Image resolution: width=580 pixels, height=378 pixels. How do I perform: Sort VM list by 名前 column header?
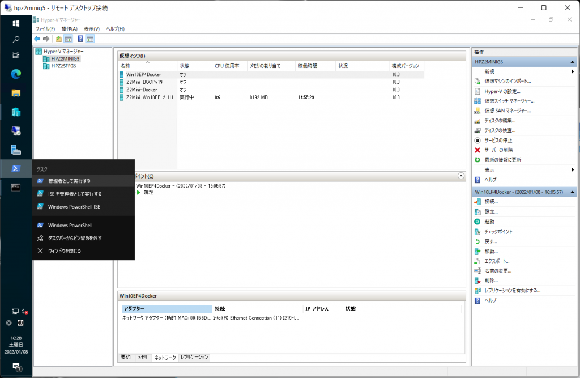pyautogui.click(x=148, y=66)
